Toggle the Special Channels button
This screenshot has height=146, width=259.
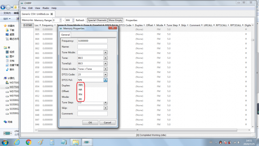pos(97,20)
